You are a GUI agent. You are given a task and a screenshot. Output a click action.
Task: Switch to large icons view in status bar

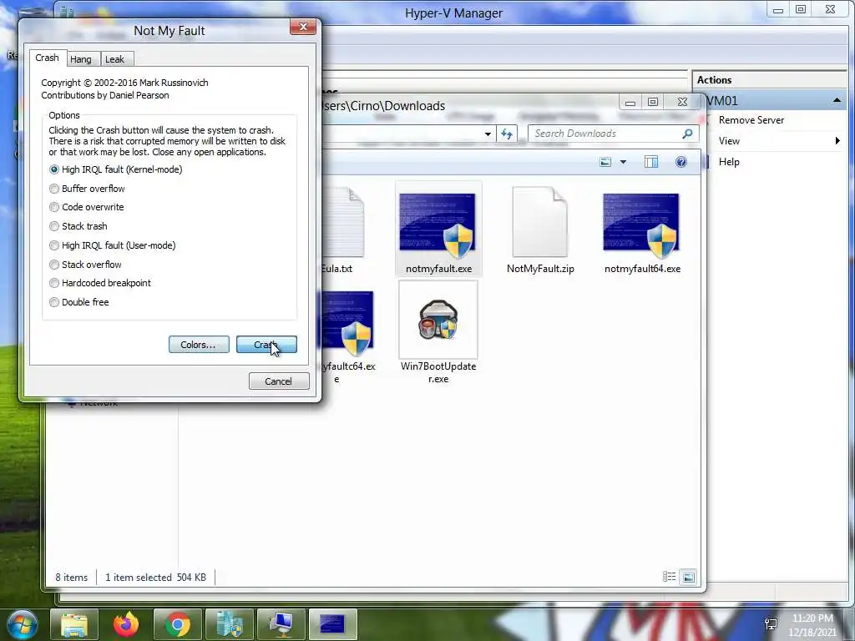(689, 577)
